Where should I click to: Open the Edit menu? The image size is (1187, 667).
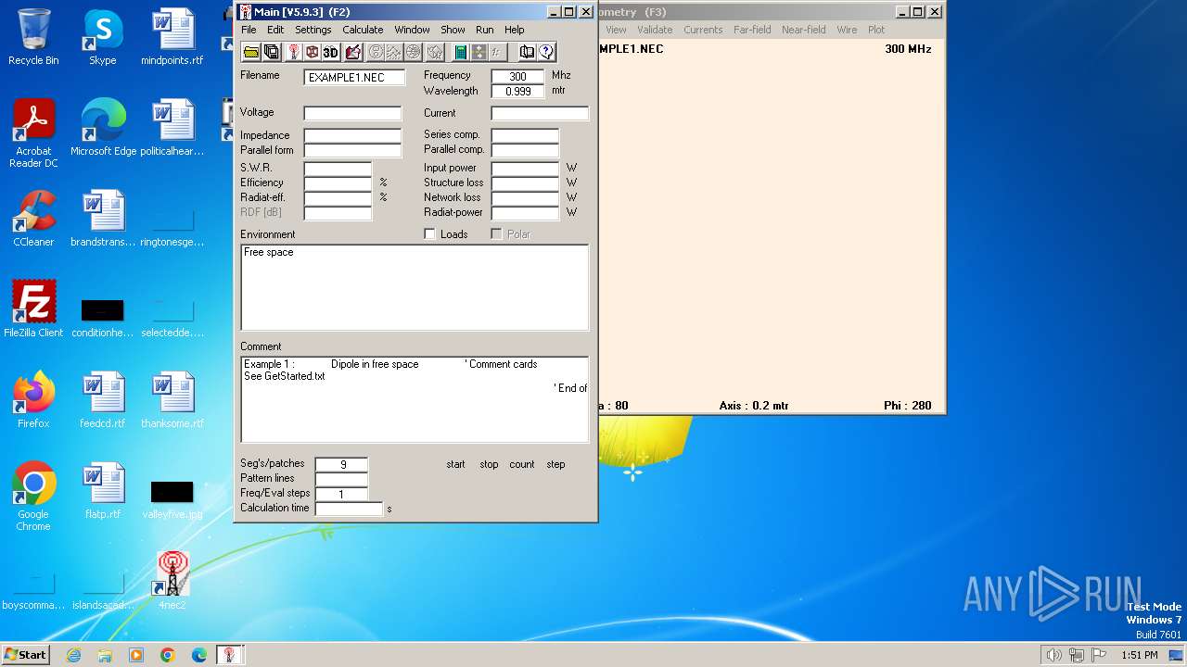pos(275,30)
